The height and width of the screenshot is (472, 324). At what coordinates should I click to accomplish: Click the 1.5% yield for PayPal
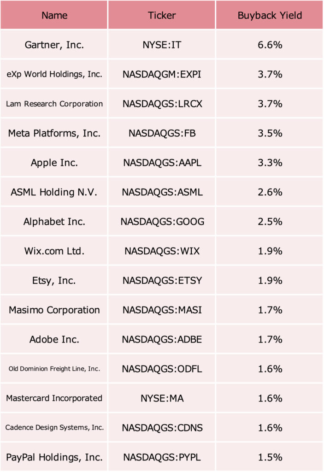tap(270, 457)
